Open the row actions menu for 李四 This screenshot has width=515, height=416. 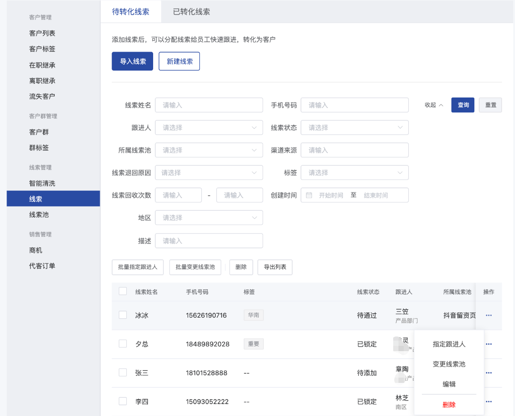pos(489,401)
